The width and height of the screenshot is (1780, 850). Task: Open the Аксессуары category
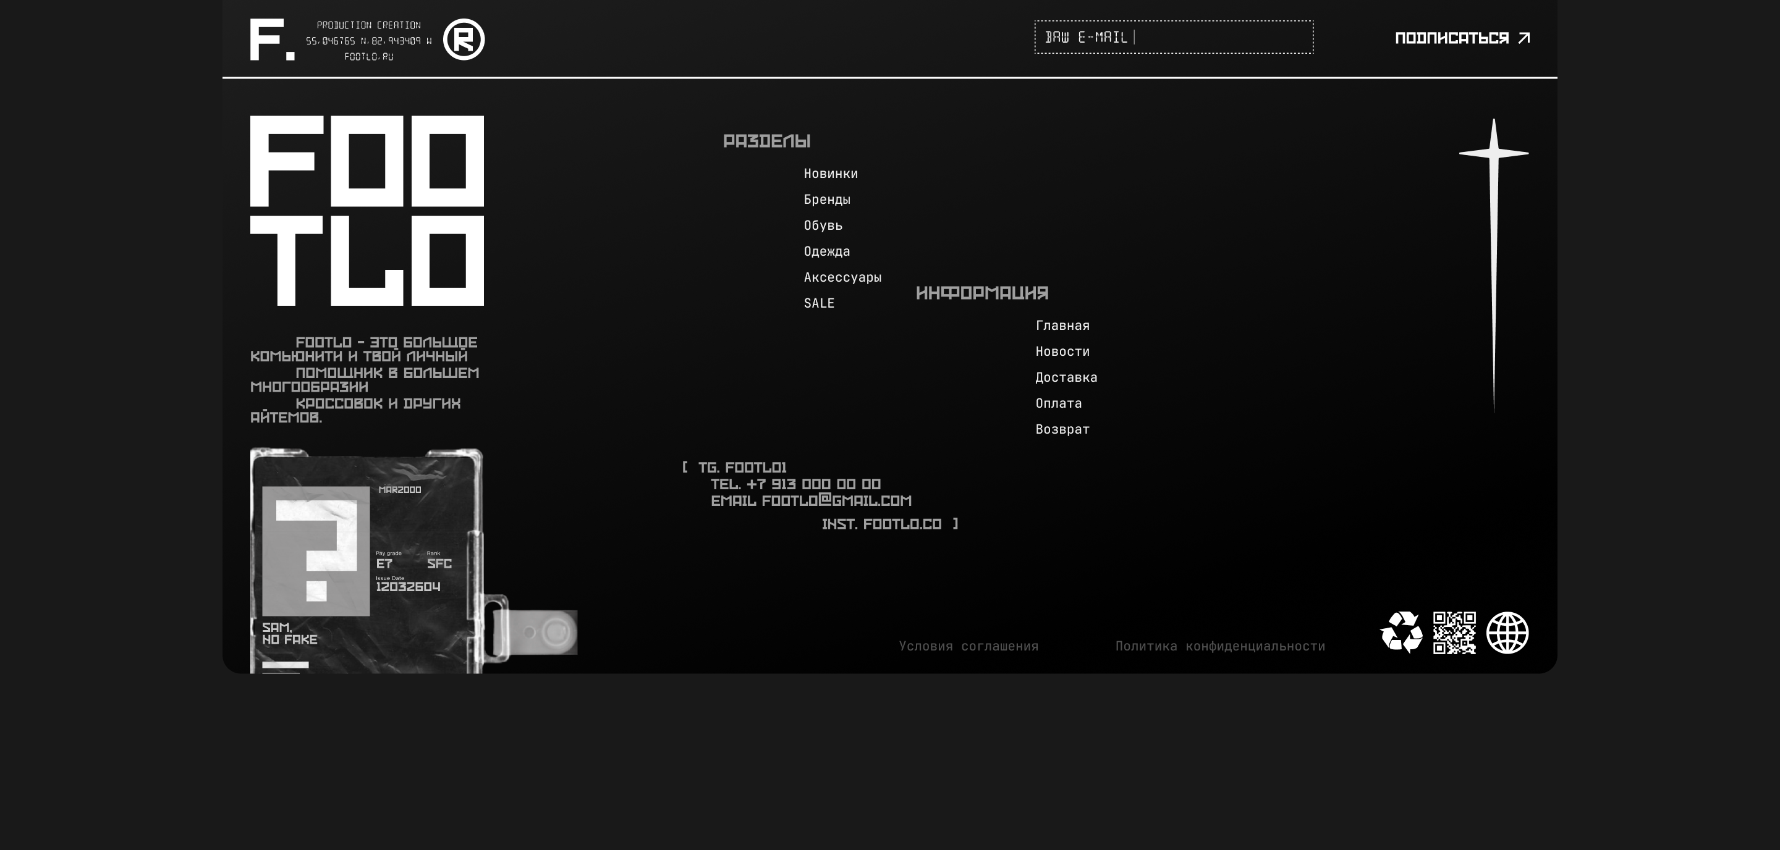click(x=842, y=277)
